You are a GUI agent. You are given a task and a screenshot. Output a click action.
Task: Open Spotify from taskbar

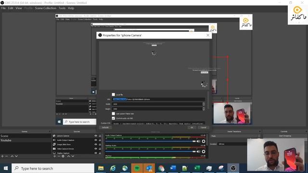click(x=137, y=168)
